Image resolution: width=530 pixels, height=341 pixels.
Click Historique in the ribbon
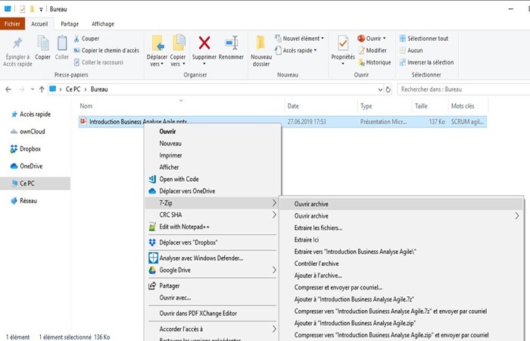[375, 62]
